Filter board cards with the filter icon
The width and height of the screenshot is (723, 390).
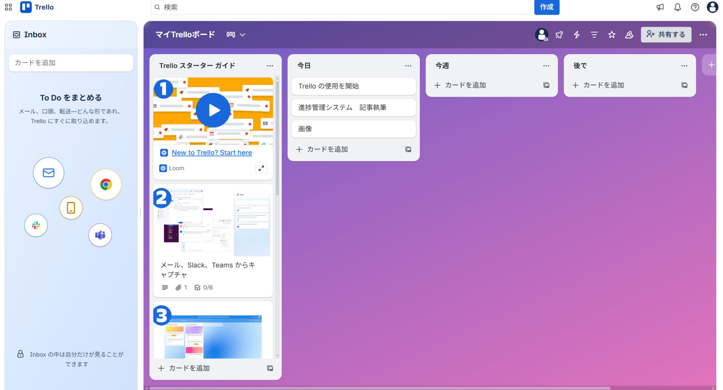(x=594, y=35)
